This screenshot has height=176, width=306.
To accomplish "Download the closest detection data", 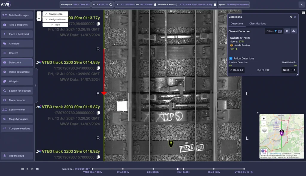I will tap(294, 31).
